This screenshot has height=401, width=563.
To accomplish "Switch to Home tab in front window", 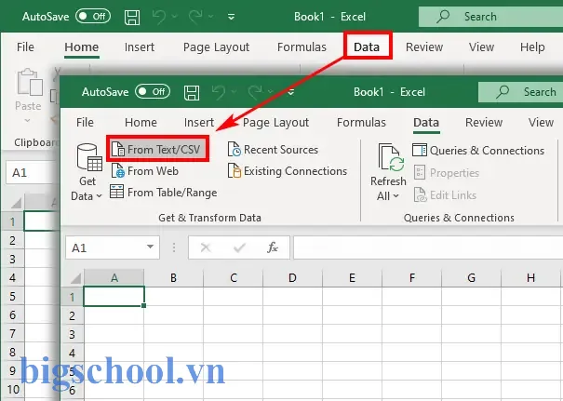I will click(x=141, y=123).
